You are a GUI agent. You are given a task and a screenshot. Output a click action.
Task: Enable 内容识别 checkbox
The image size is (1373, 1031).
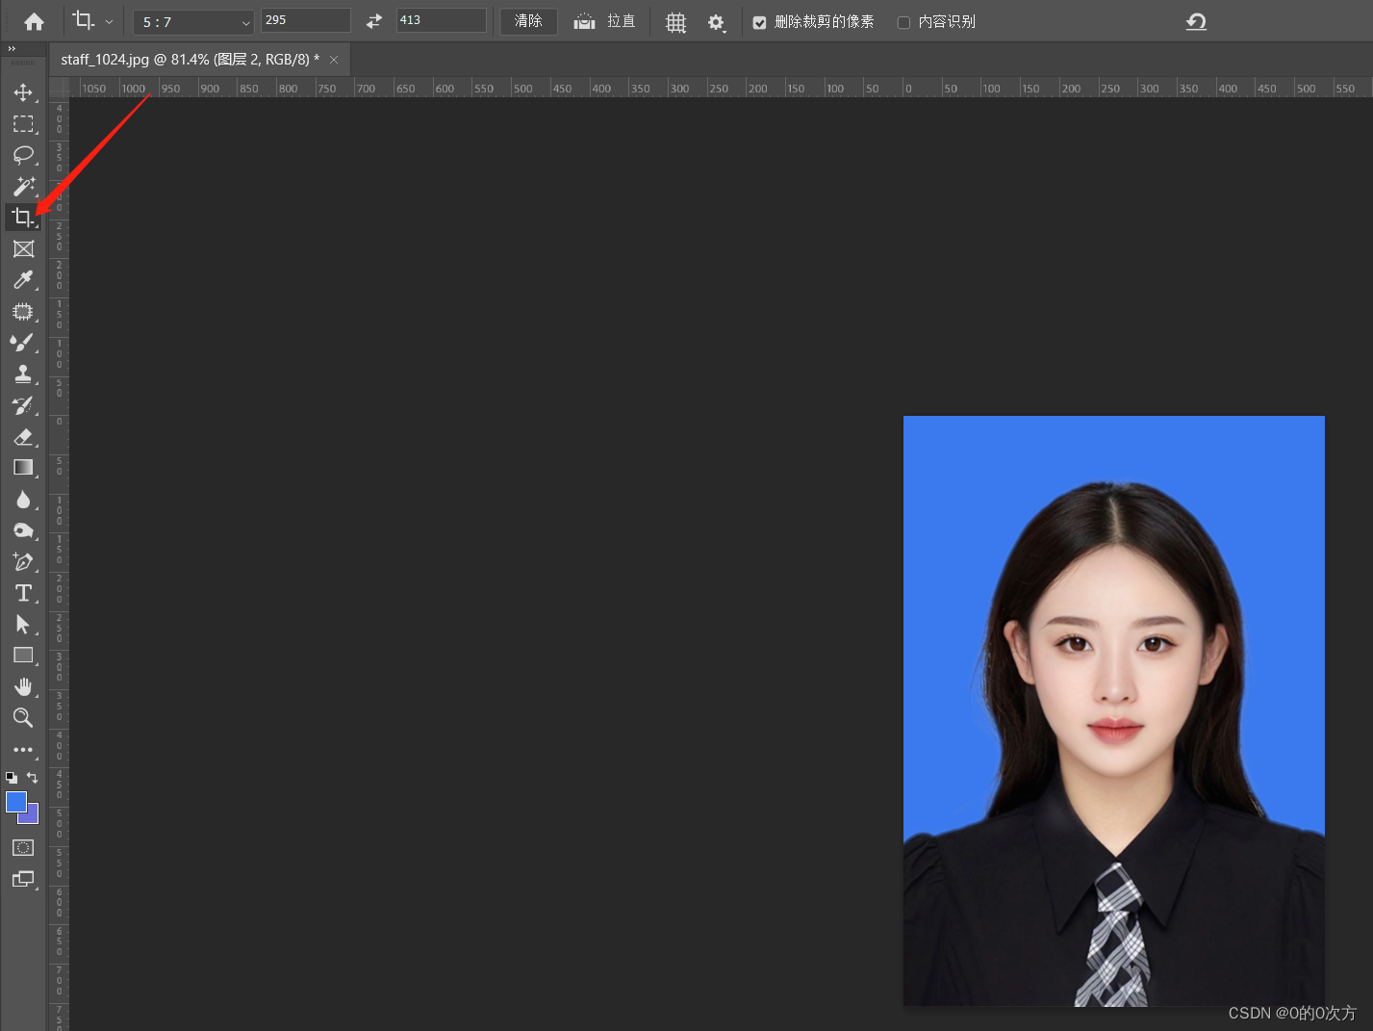point(903,22)
